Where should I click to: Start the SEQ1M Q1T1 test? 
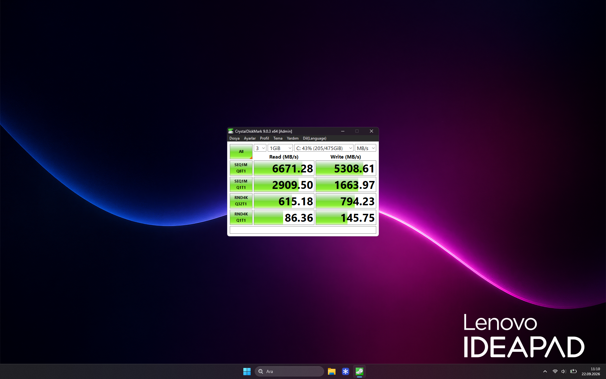tap(241, 184)
